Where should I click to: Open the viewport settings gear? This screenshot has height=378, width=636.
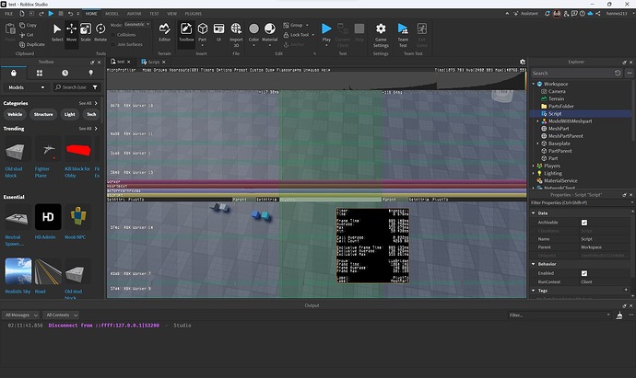523,62
